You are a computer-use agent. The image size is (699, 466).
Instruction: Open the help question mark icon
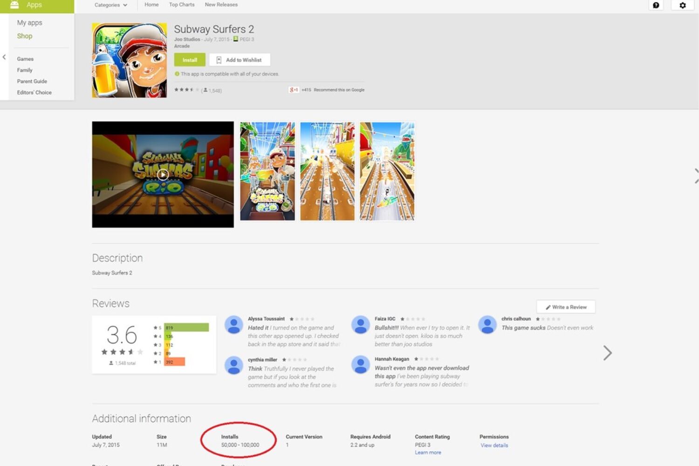(x=656, y=5)
